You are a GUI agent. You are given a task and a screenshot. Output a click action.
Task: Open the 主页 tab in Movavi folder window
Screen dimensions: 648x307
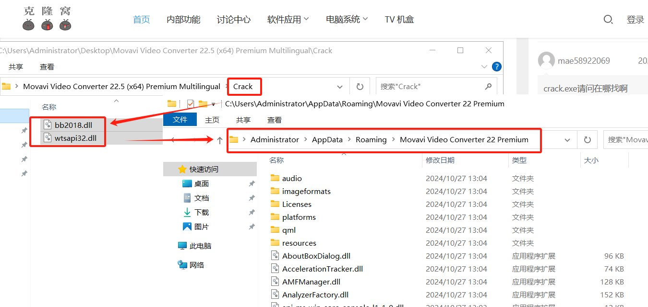point(212,120)
